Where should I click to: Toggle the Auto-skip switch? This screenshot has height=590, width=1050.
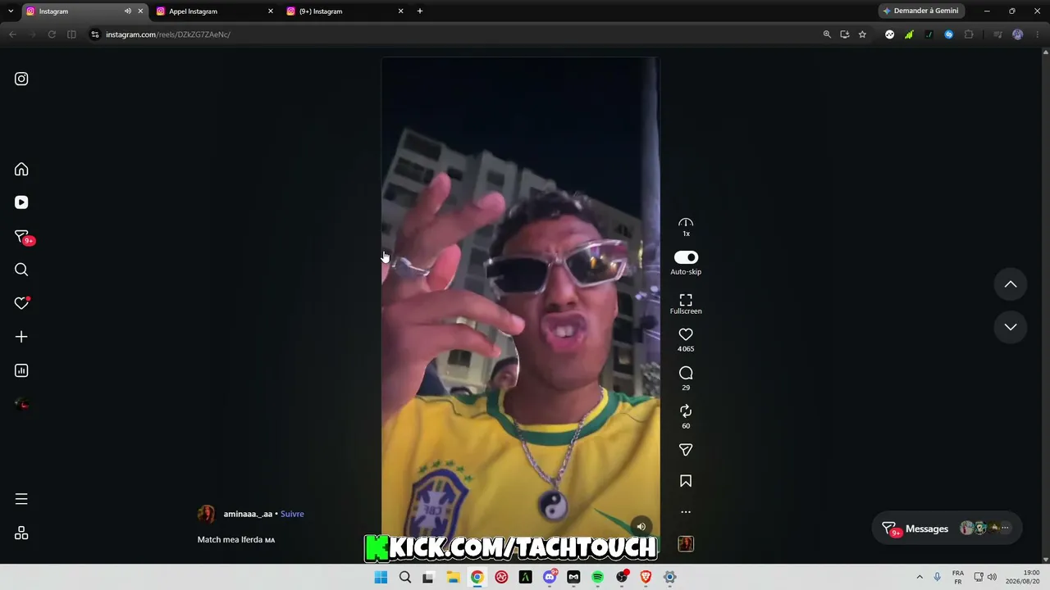point(686,257)
